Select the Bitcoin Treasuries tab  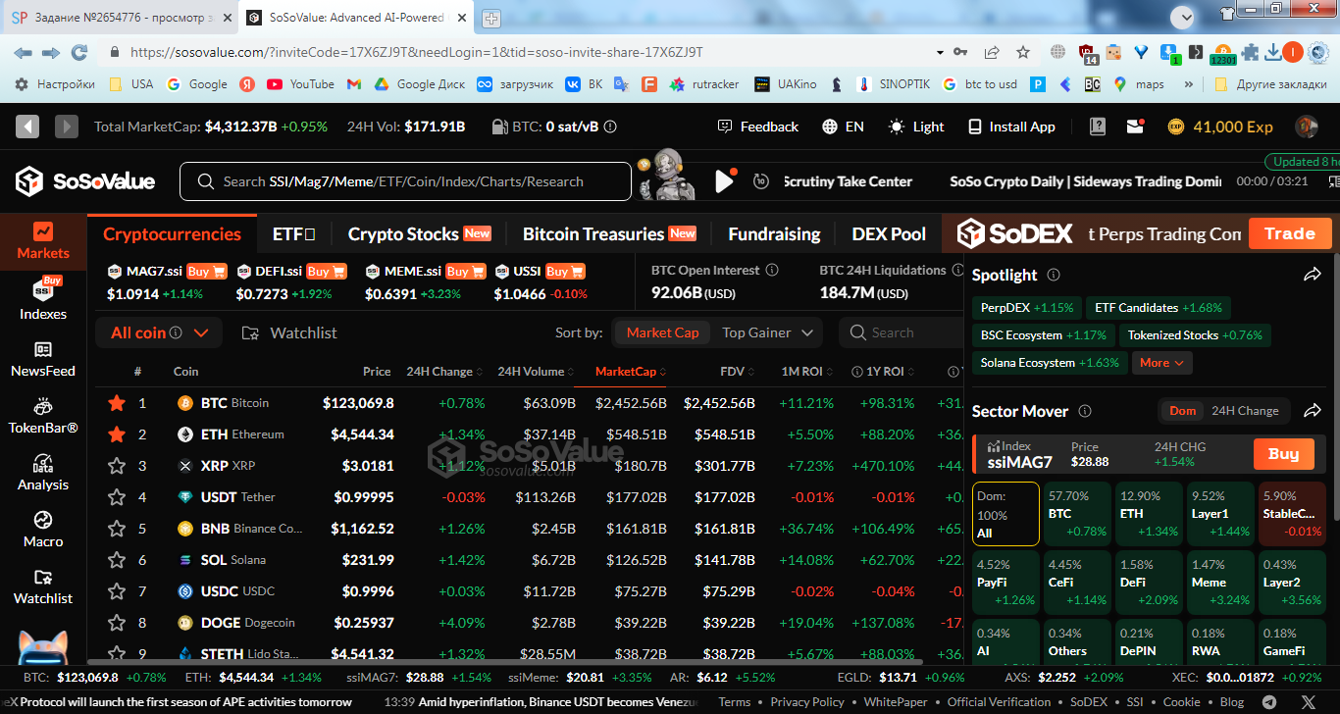[x=609, y=234]
